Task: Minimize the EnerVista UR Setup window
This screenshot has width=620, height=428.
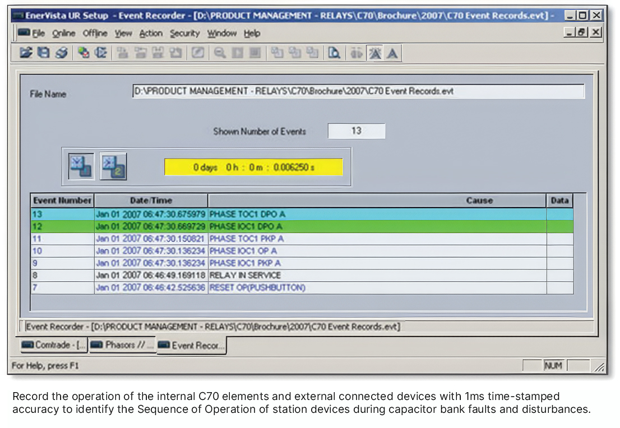Action: (570, 16)
